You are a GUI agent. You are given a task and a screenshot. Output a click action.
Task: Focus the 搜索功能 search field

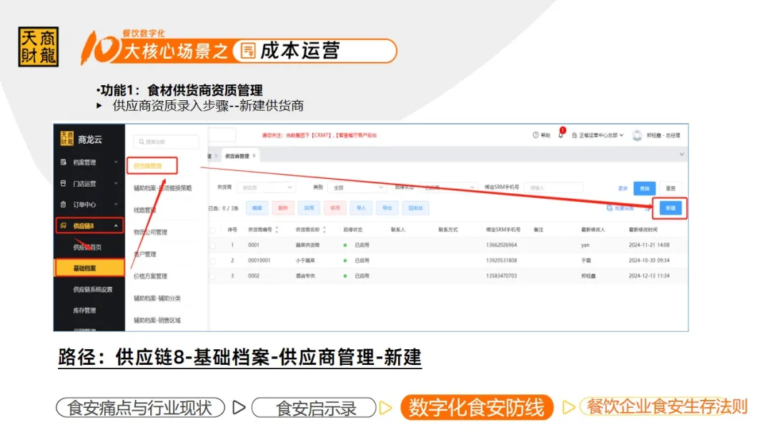(x=166, y=142)
